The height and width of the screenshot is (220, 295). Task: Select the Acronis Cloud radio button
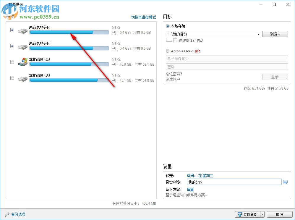(x=167, y=51)
